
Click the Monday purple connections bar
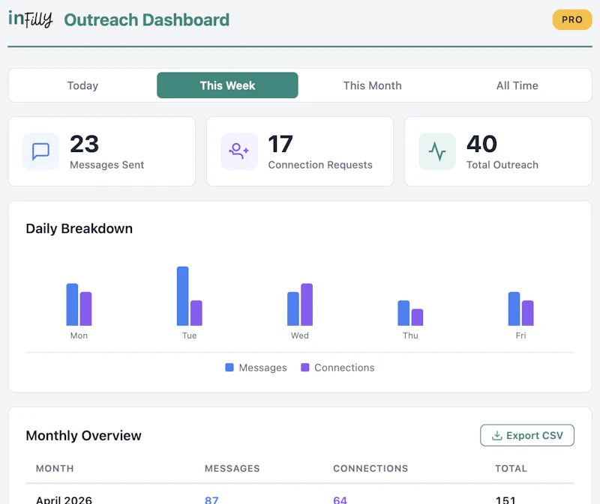click(85, 309)
